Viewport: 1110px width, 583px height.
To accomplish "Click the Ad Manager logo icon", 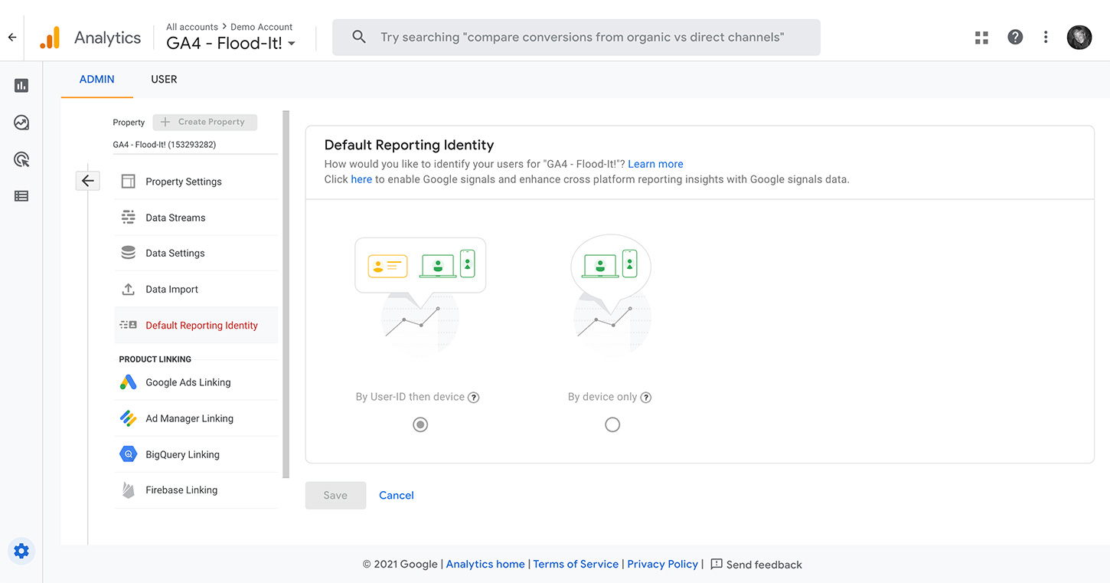I will [129, 418].
